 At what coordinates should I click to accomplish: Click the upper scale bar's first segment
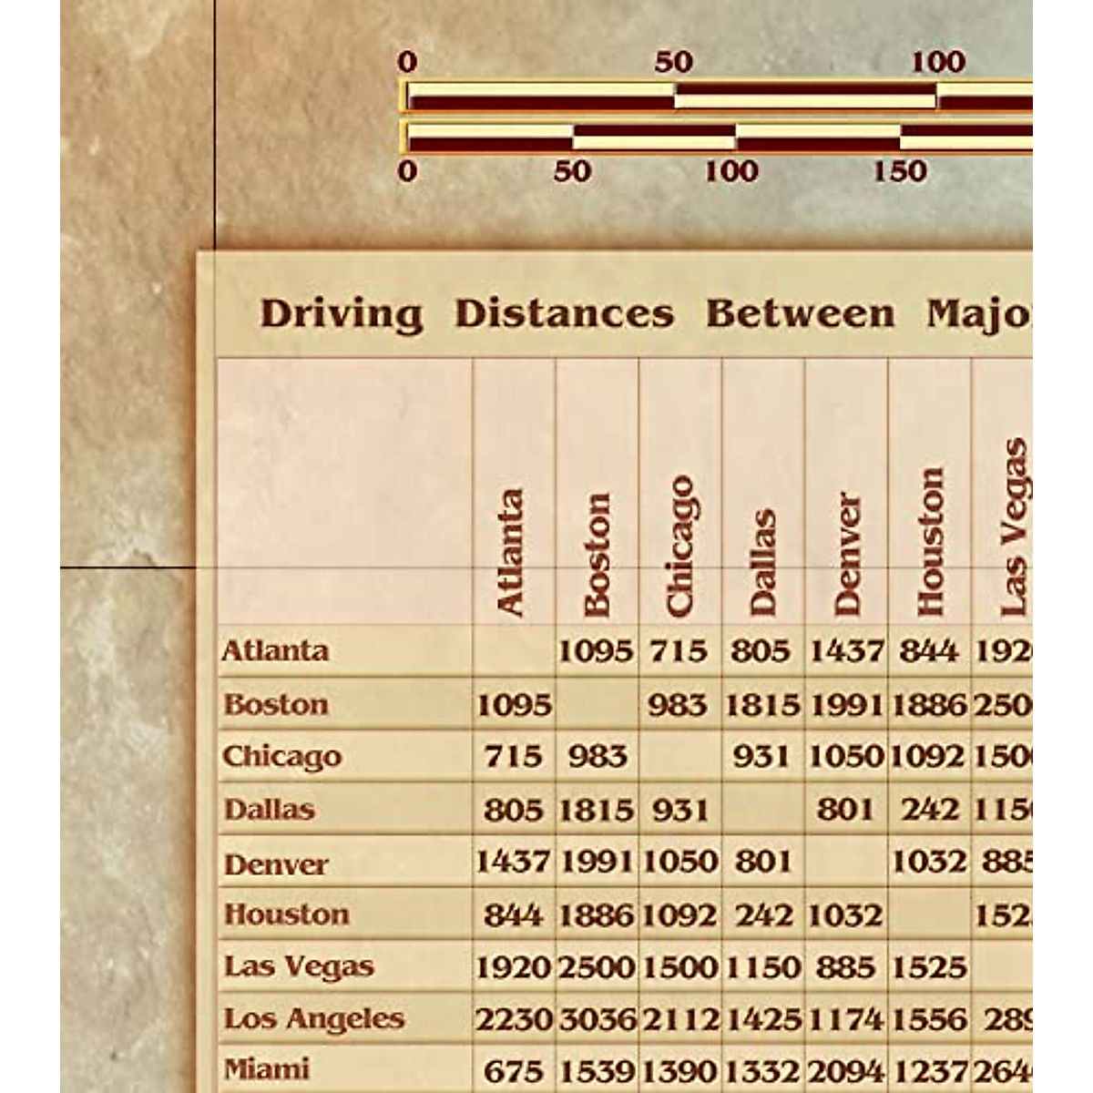coord(541,96)
